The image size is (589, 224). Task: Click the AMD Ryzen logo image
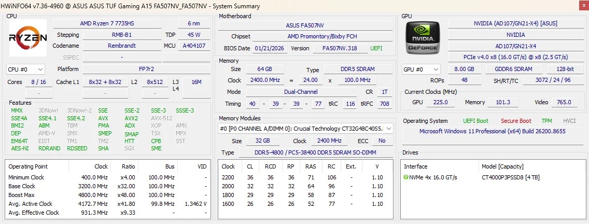coord(28,37)
